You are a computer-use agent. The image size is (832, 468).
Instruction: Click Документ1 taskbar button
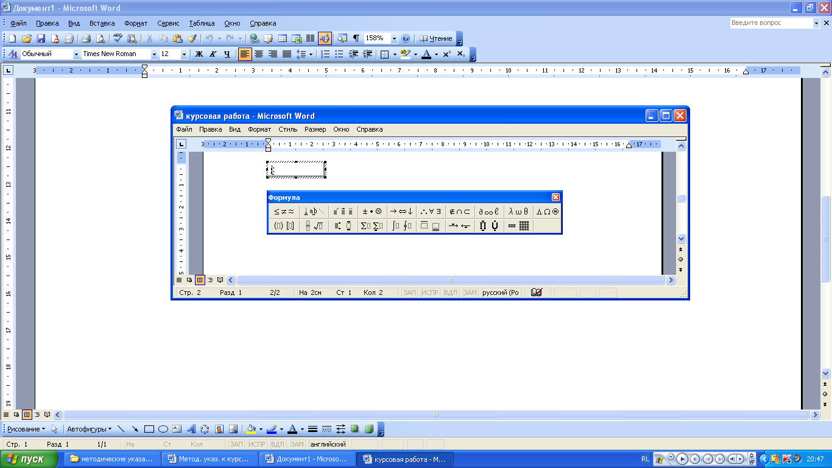308,459
